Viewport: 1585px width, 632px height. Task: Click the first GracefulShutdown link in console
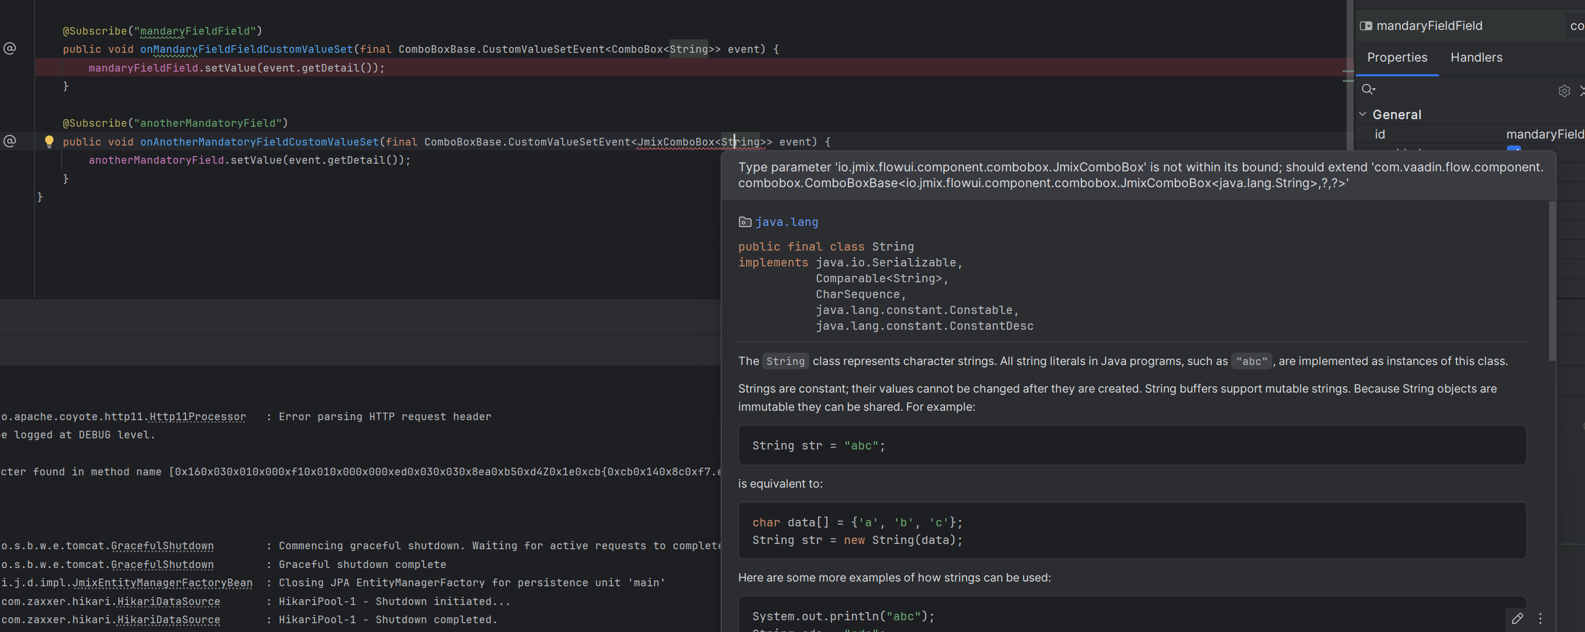(x=163, y=546)
